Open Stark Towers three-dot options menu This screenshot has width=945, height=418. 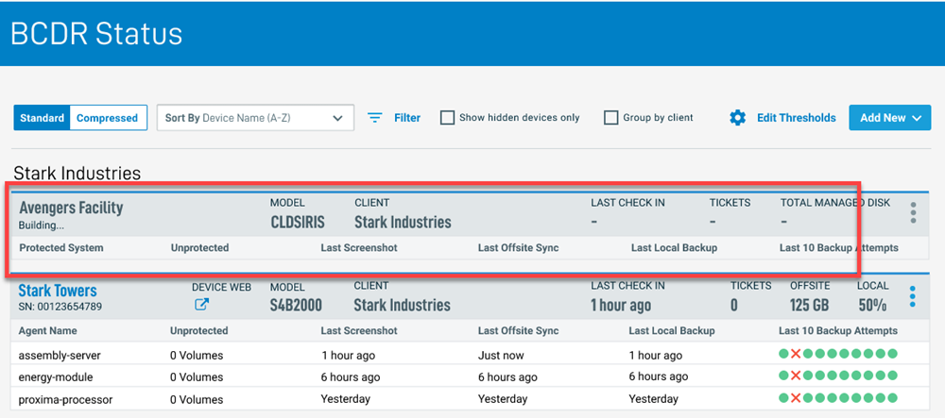[913, 296]
